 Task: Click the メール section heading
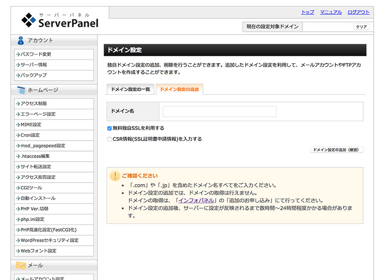click(x=35, y=265)
